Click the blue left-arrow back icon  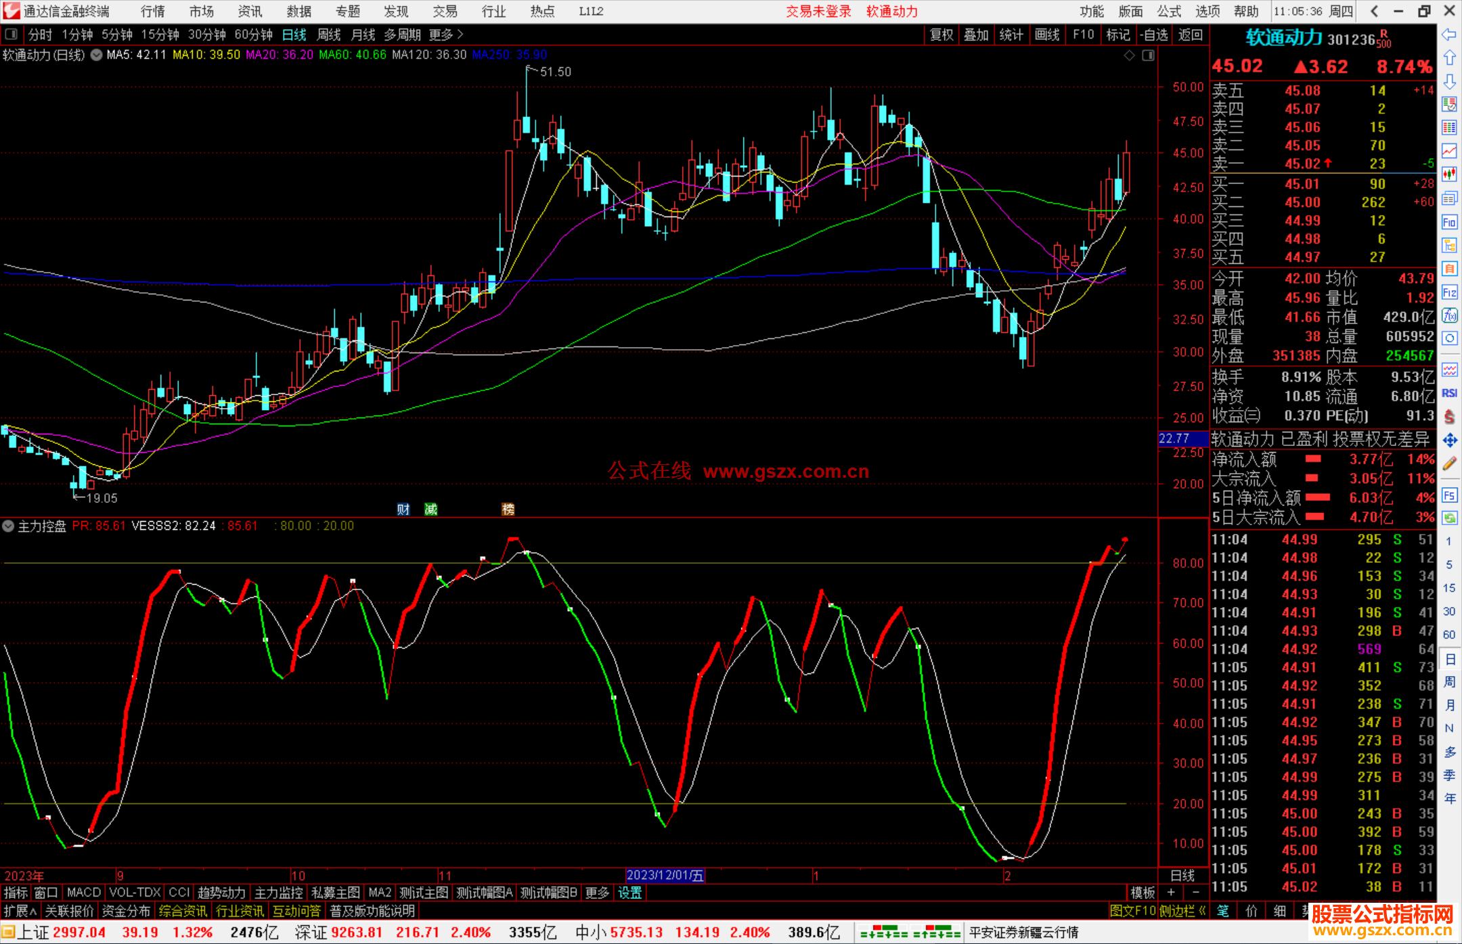coord(1449,35)
